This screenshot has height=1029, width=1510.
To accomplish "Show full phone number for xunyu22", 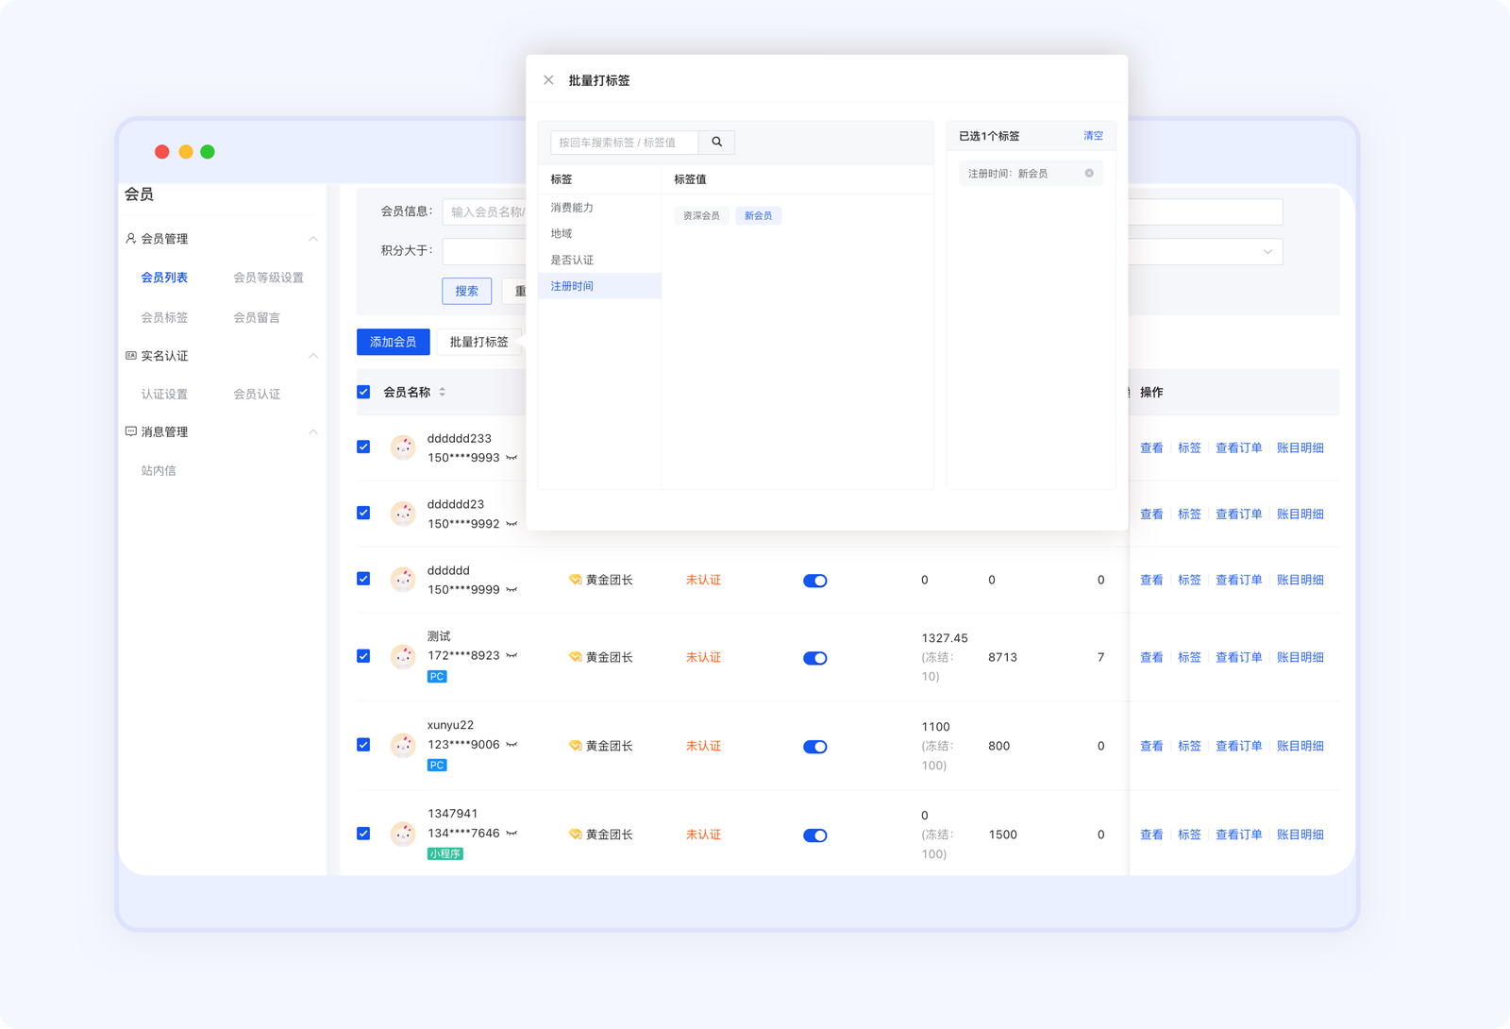I will coord(512,745).
